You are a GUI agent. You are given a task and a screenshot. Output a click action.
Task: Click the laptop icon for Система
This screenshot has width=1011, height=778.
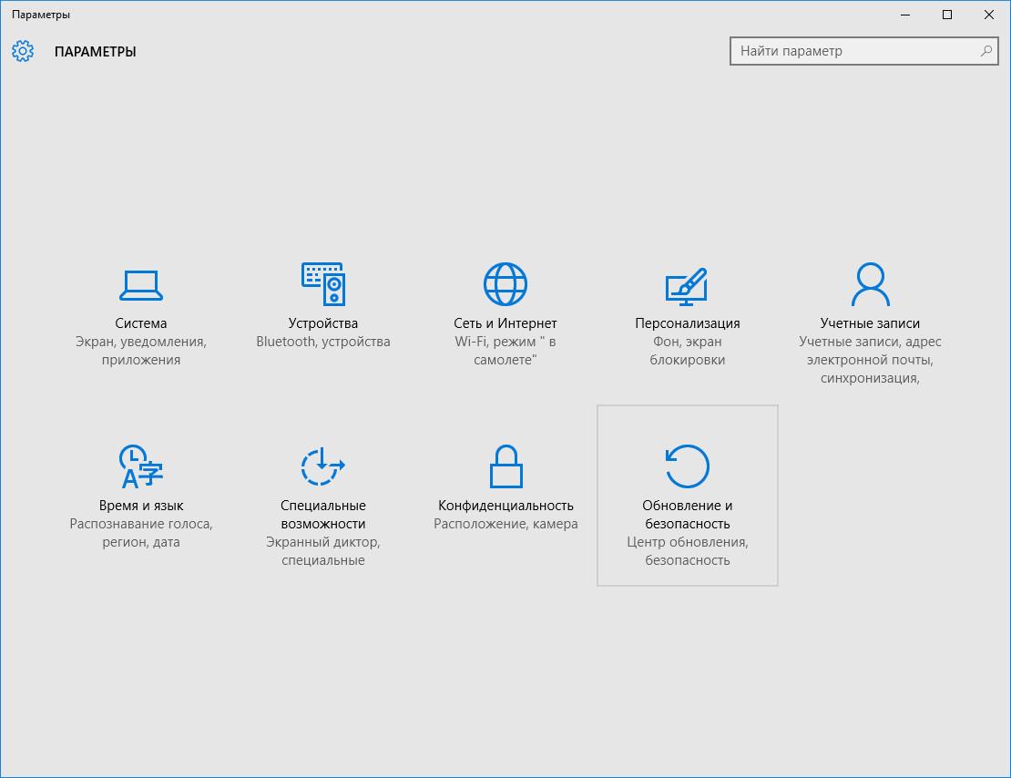(141, 285)
